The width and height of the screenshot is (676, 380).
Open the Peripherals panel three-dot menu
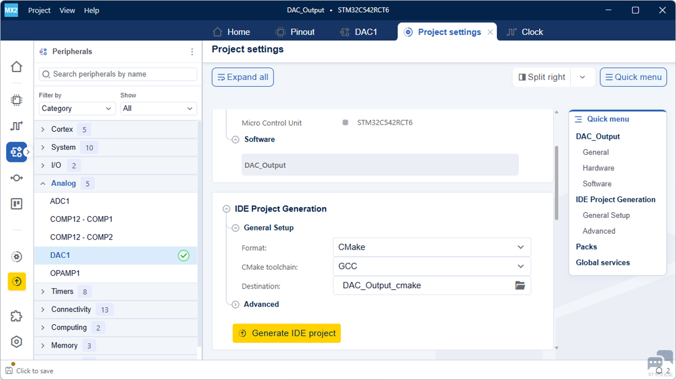[192, 52]
